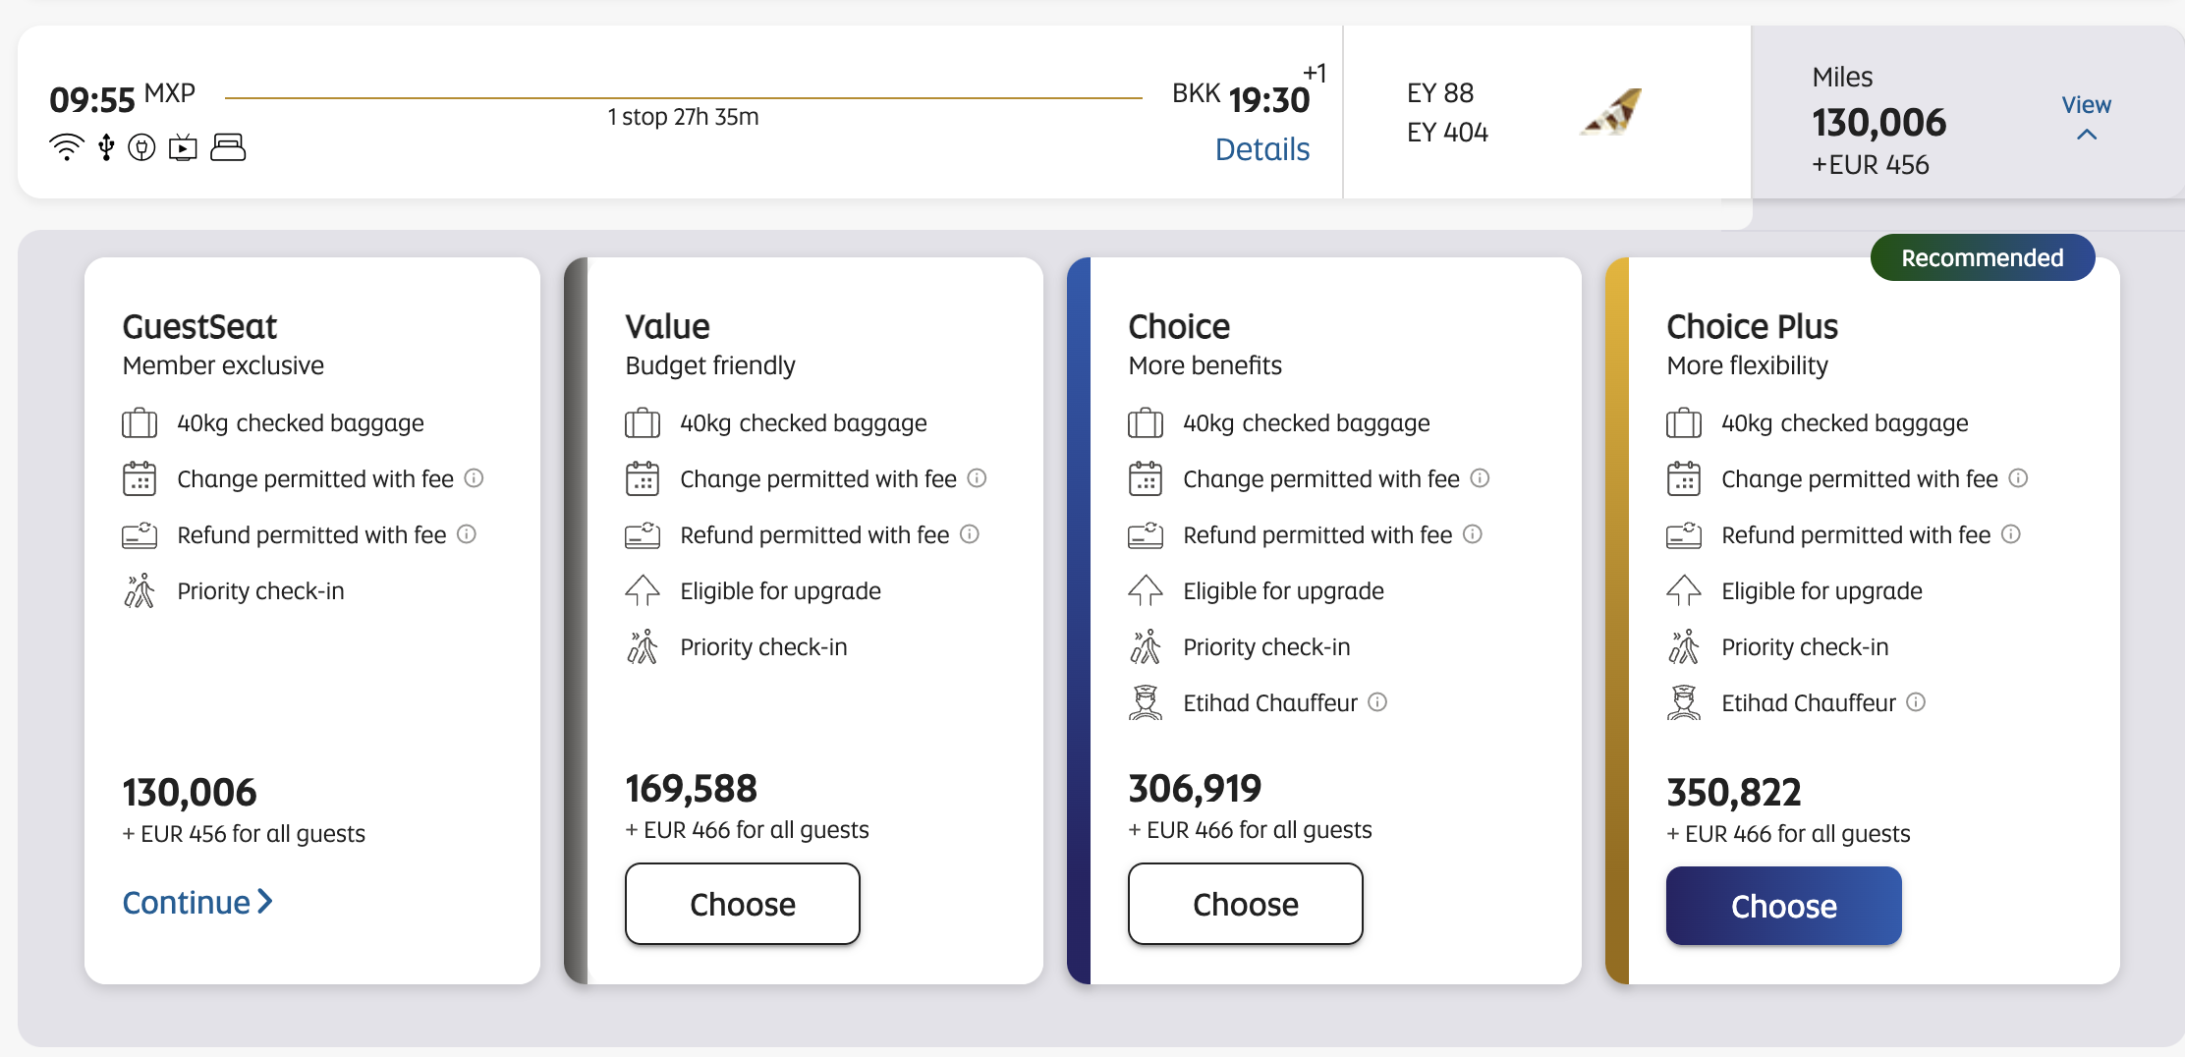Click the power socket amenity icon
This screenshot has width=2185, height=1057.
coord(141,148)
